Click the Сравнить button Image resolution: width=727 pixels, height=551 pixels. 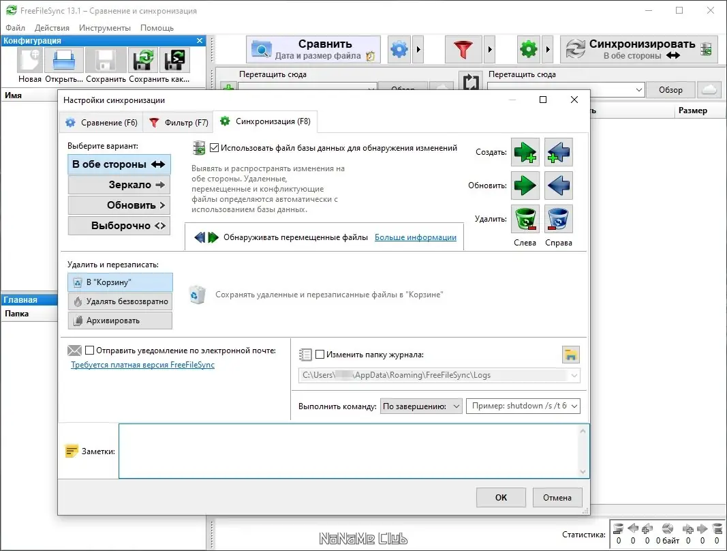tap(313, 49)
